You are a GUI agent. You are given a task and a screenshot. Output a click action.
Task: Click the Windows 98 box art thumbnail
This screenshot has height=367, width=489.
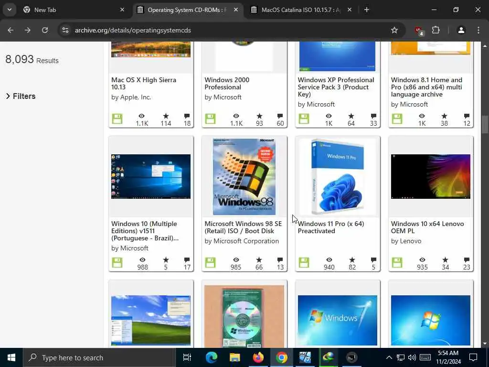coord(244,177)
